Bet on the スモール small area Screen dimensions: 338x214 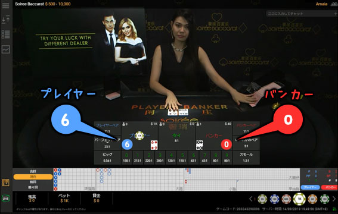coord(246,158)
